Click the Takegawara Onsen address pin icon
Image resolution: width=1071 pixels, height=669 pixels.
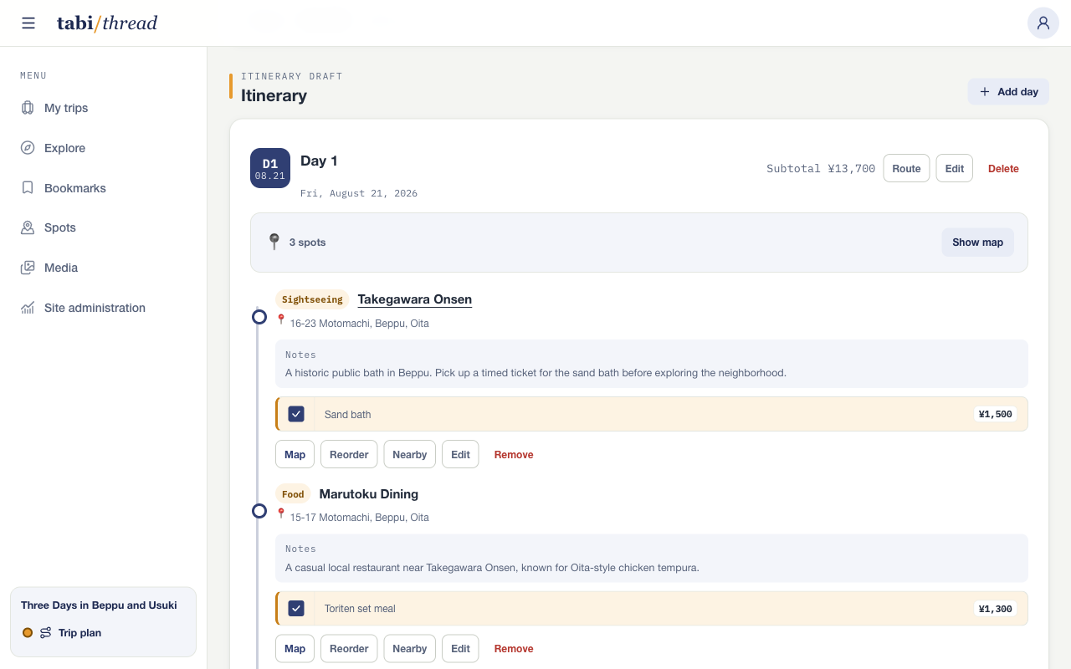pos(281,319)
